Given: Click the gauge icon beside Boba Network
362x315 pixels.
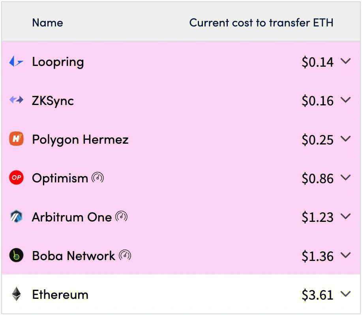Looking at the screenshot, I should pyautogui.click(x=125, y=255).
